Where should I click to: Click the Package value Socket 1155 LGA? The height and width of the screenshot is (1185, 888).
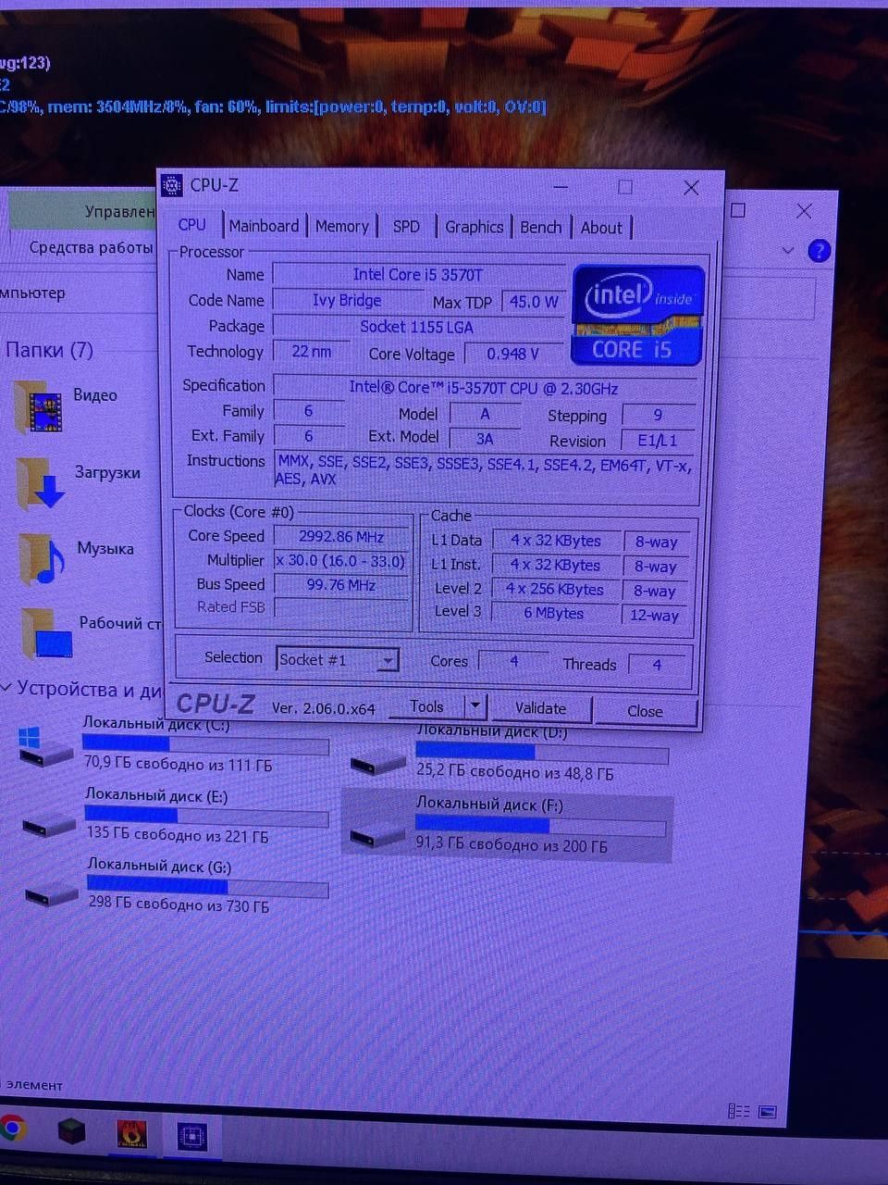coord(416,327)
